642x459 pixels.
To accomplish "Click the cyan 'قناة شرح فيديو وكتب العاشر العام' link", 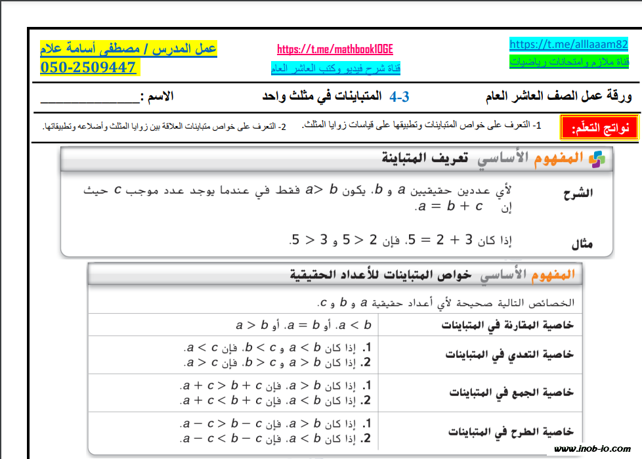I will pos(335,68).
